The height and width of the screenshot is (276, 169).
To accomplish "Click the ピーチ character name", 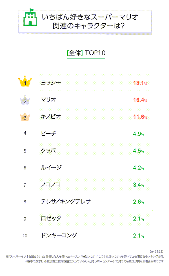I will pyautogui.click(x=48, y=134).
